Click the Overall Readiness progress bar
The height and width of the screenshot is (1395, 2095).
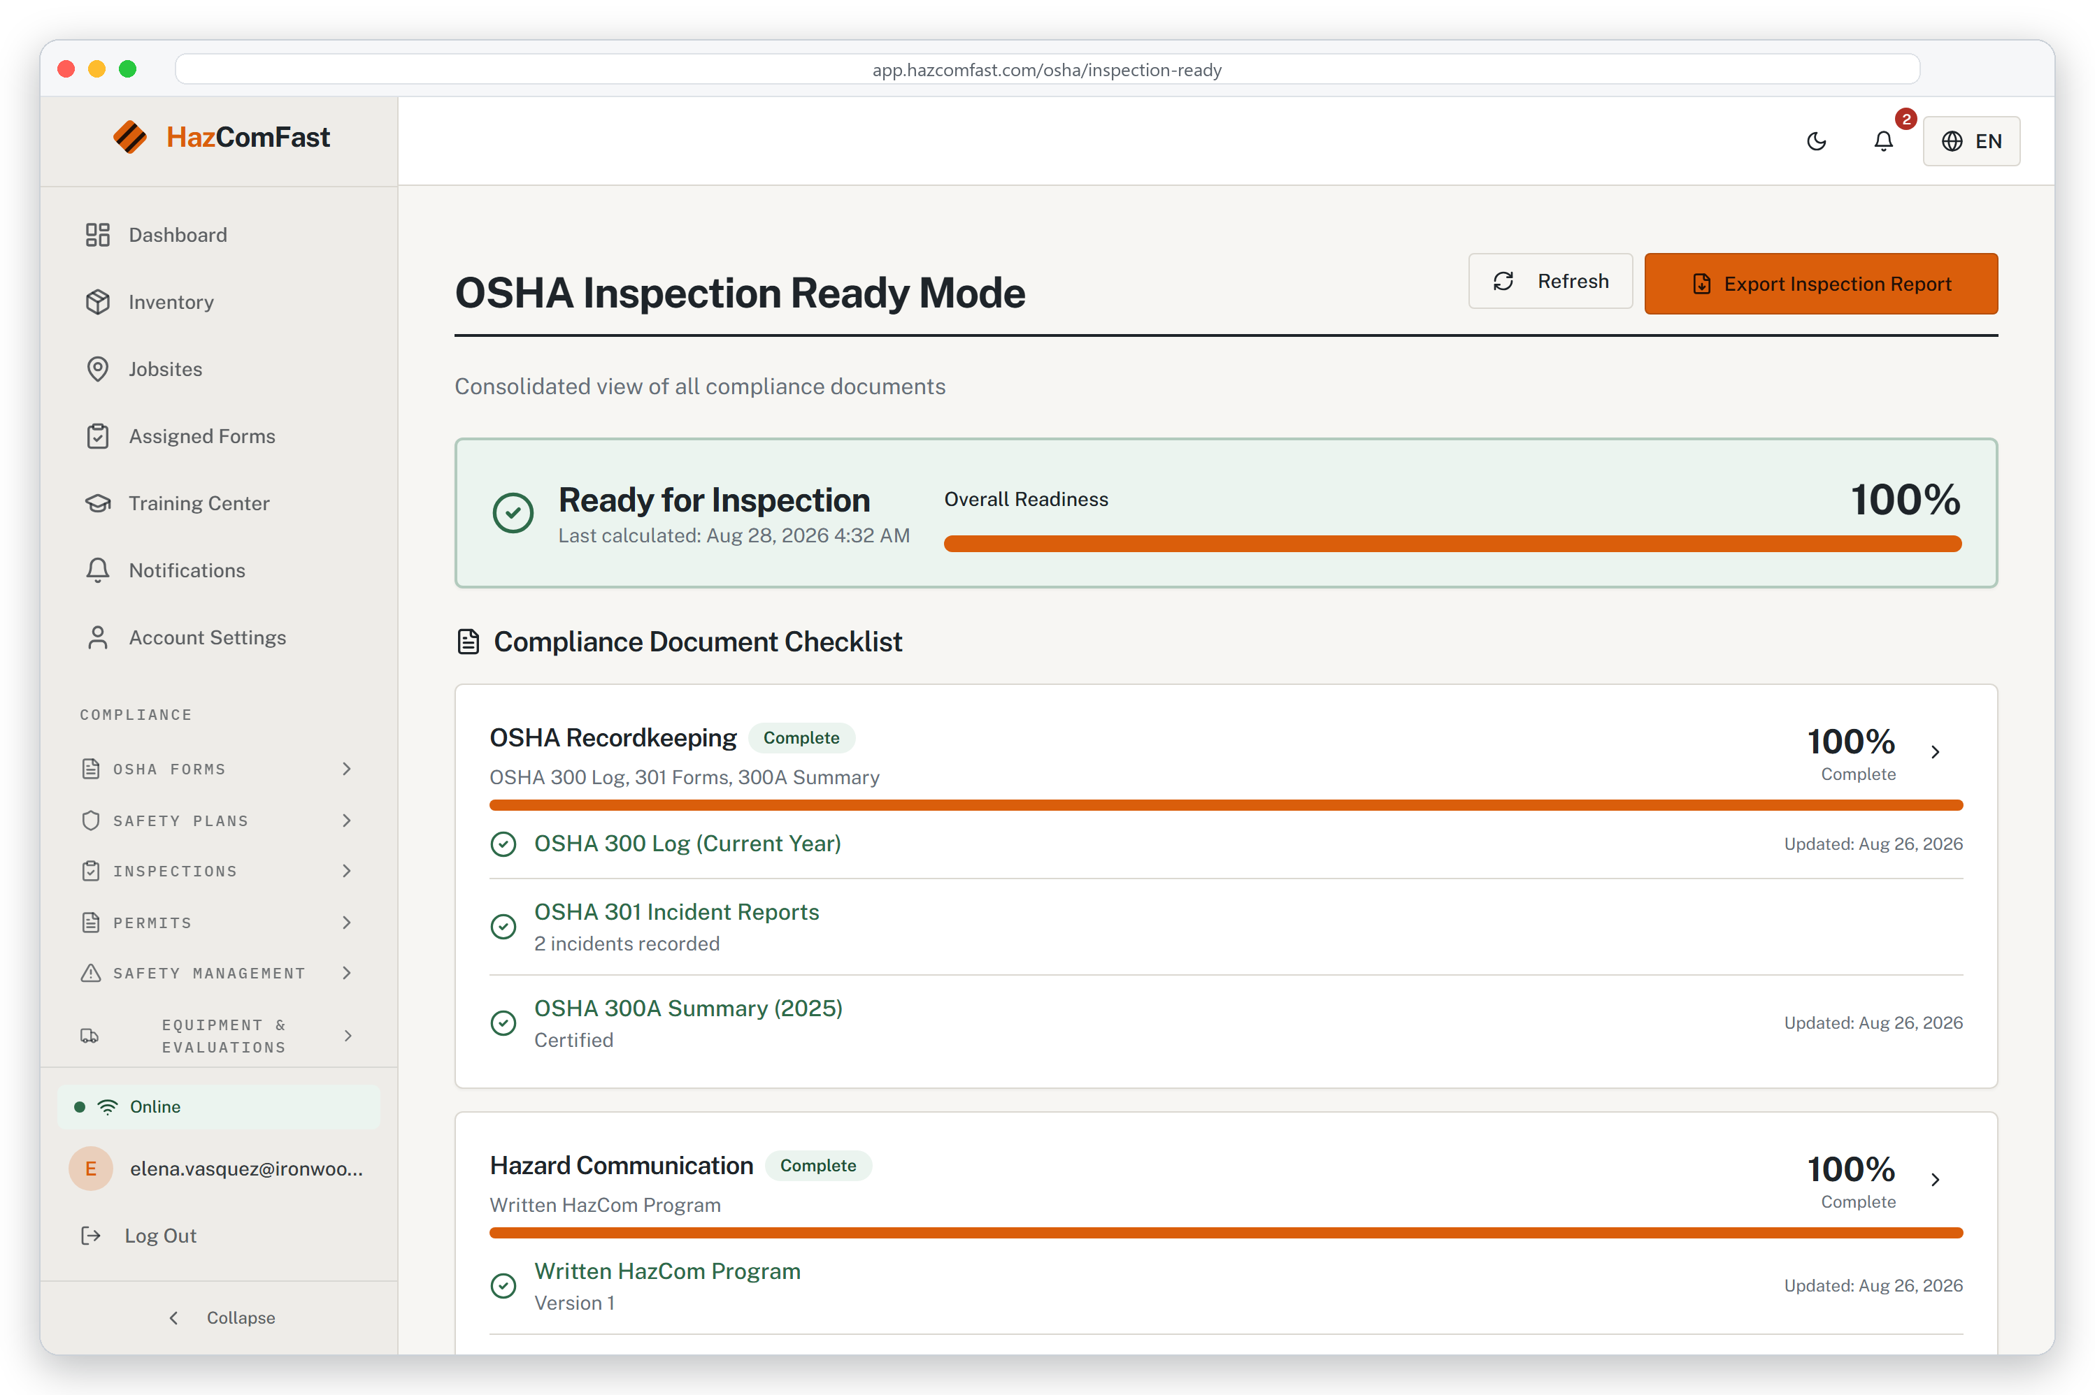click(x=1452, y=544)
